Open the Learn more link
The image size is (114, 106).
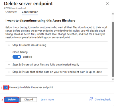point(47,99)
